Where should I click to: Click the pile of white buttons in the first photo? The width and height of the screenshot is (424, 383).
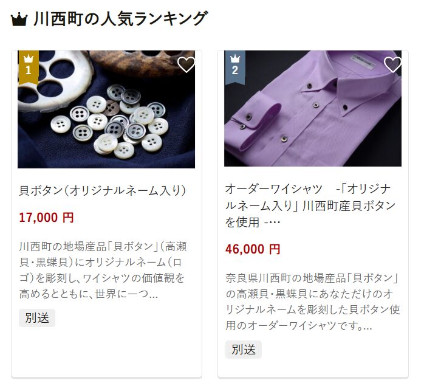115,122
